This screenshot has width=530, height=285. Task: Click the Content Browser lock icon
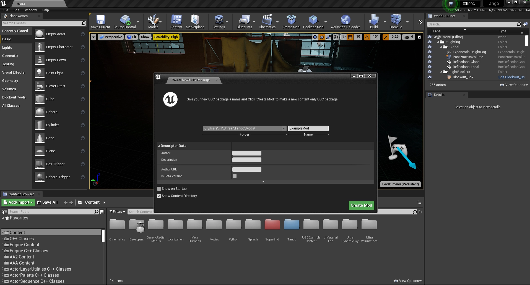click(x=419, y=203)
